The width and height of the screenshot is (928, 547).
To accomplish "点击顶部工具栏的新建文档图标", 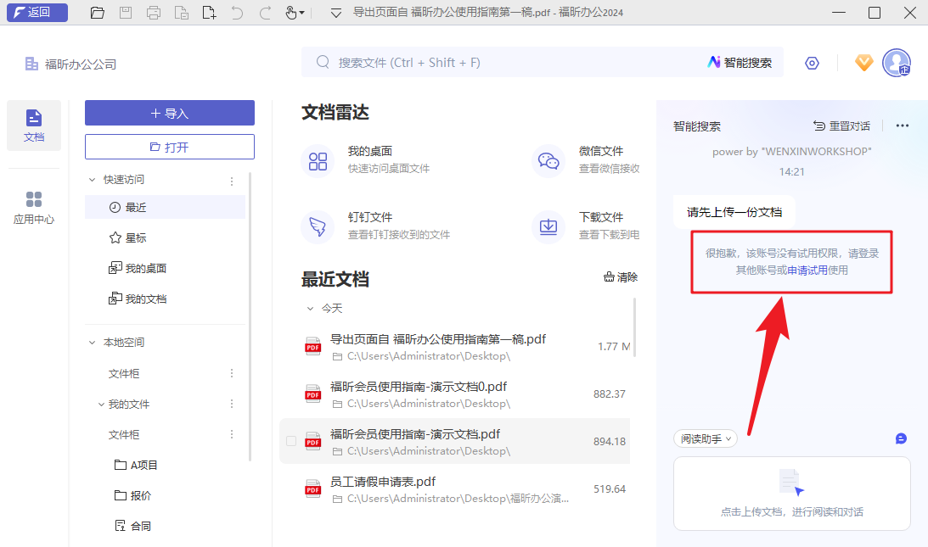I will 209,13.
